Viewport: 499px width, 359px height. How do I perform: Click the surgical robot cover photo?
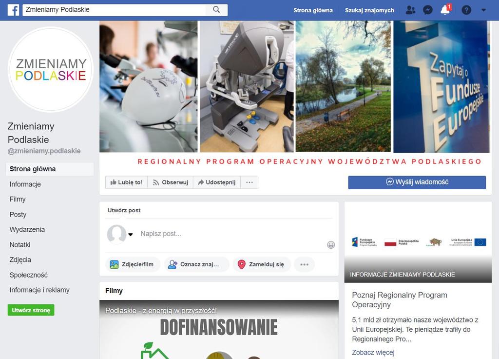coord(247,86)
